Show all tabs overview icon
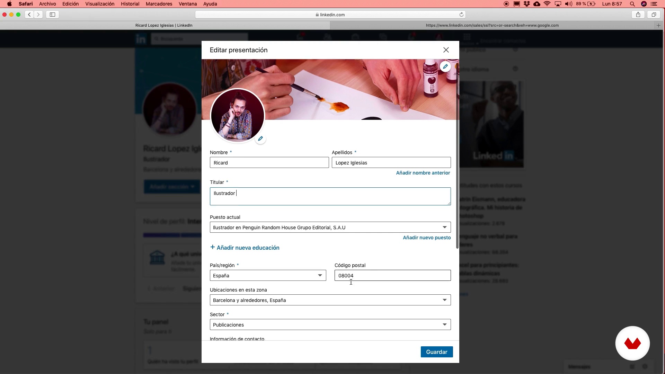 (x=654, y=15)
